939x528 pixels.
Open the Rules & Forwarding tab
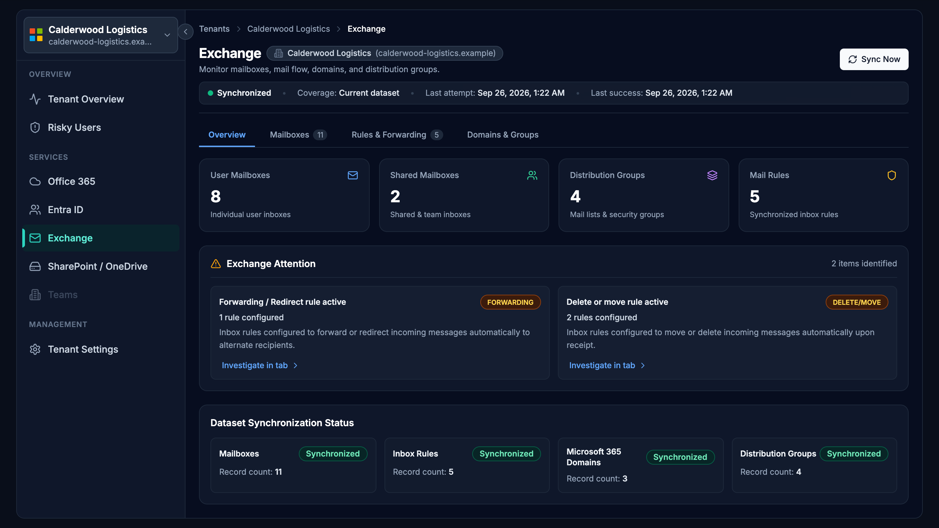click(x=397, y=135)
